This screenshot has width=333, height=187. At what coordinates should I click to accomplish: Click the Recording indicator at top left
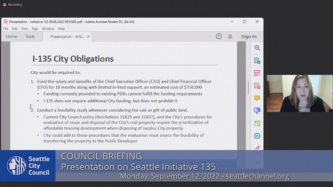12,5
